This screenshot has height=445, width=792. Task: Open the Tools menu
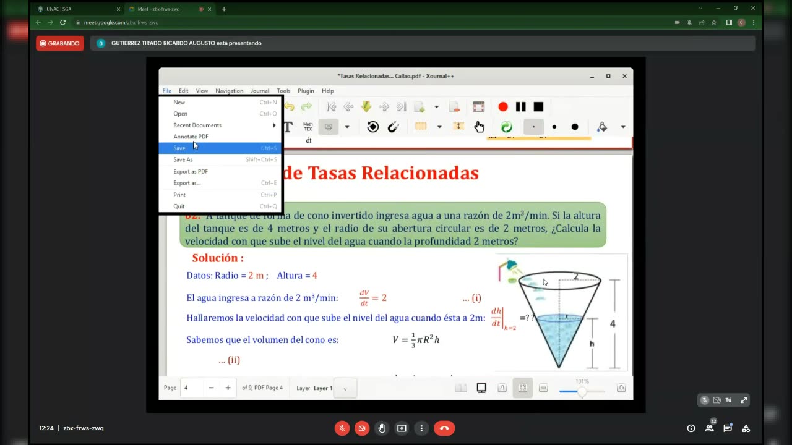(x=283, y=91)
